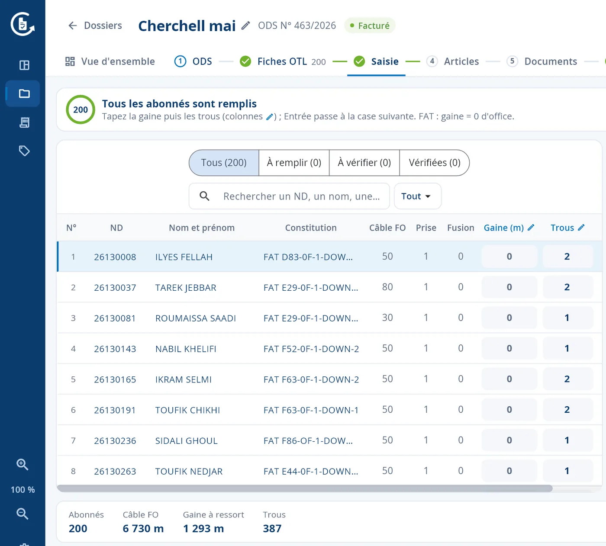The height and width of the screenshot is (546, 606).
Task: Edit the Trous cell for ROUMAISSA SAADI
Action: [x=567, y=318]
